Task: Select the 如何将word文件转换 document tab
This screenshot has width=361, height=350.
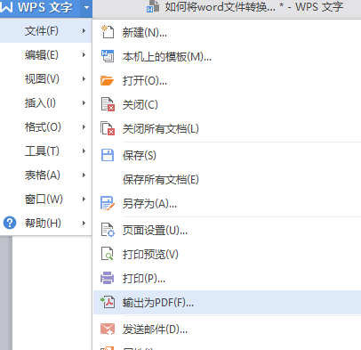Action: point(245,6)
